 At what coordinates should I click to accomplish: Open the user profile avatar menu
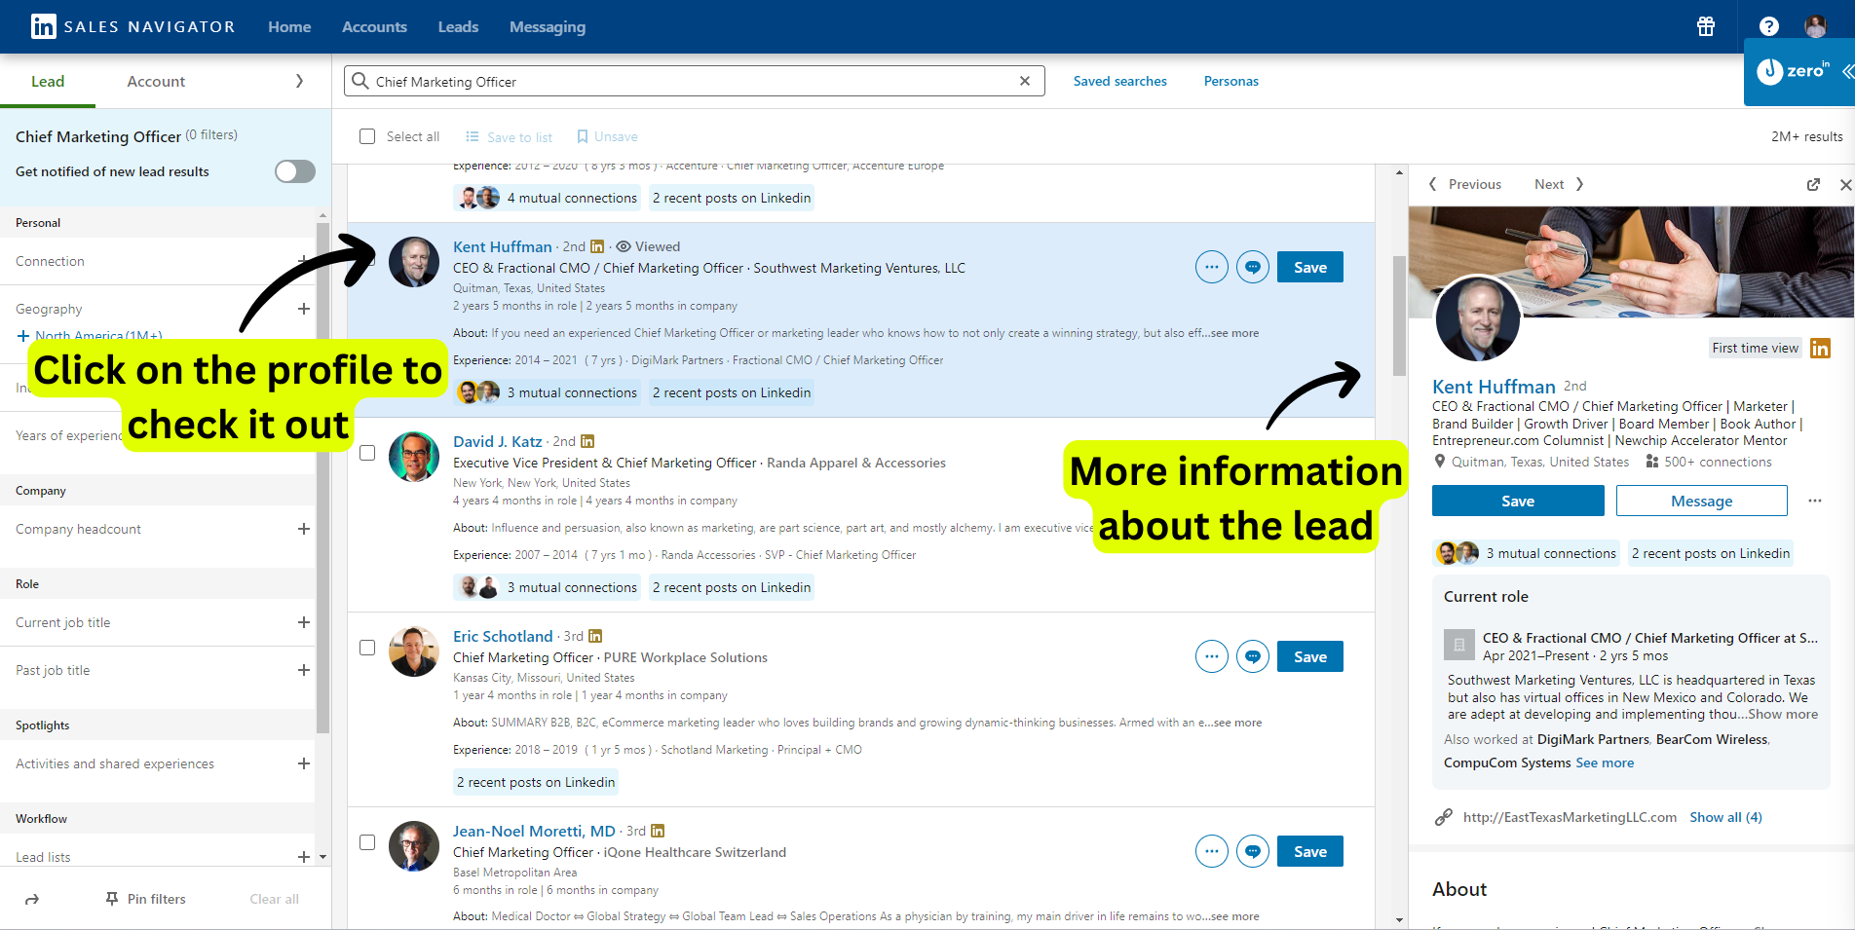pos(1815,26)
